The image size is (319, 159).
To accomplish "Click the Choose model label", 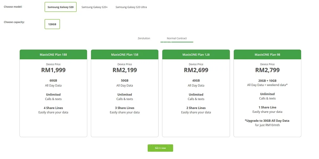I will [x=13, y=7].
